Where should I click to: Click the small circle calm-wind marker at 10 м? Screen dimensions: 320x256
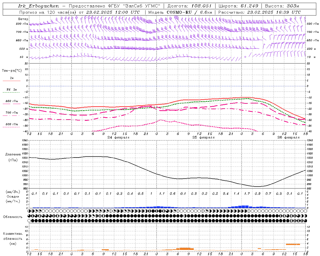(x=245, y=57)
